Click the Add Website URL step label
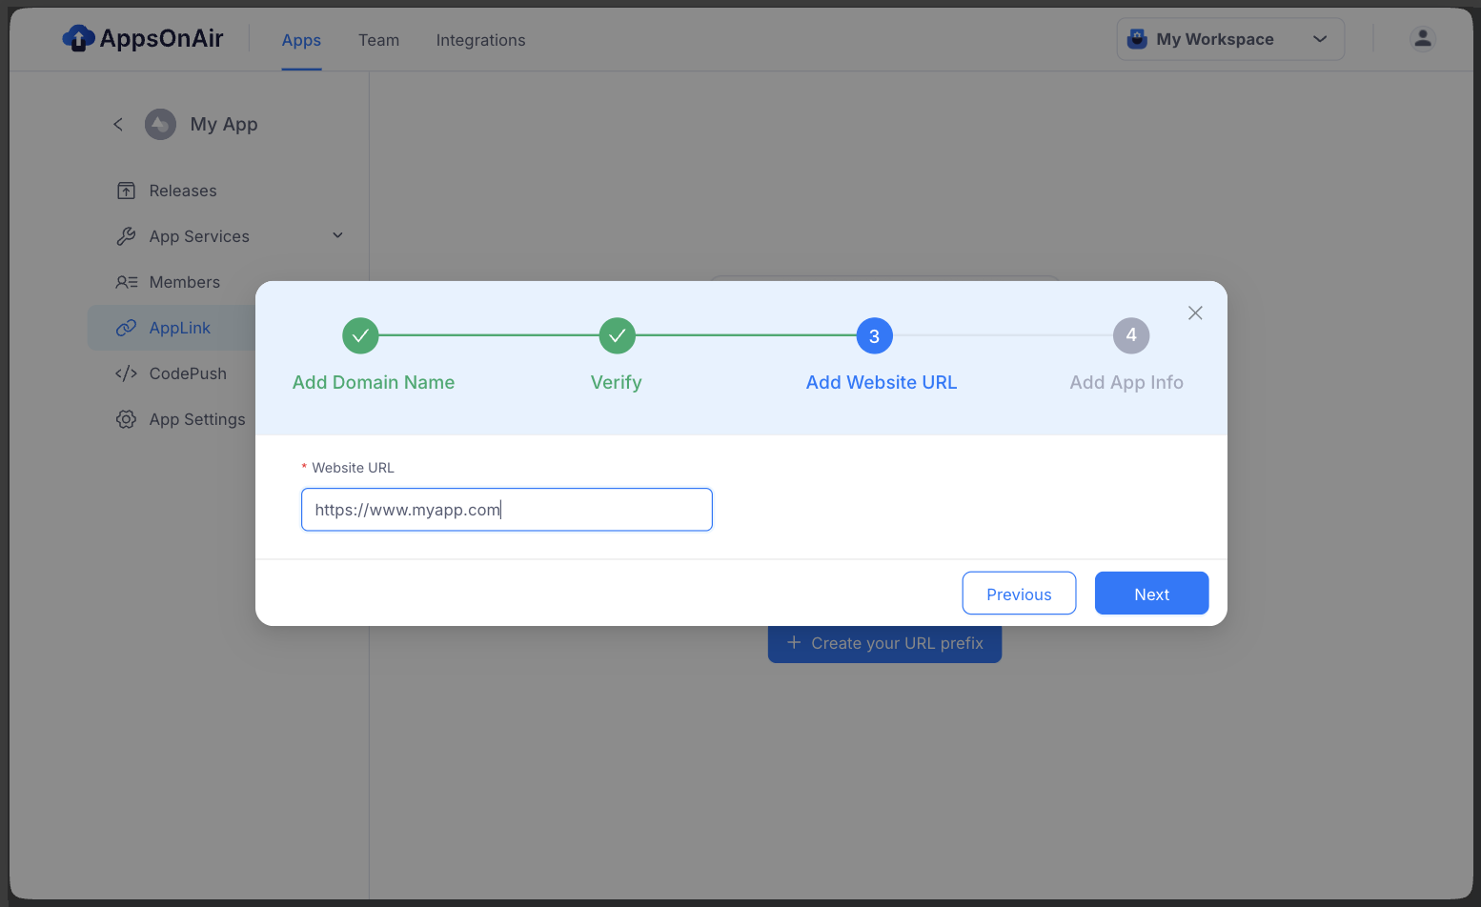The width and height of the screenshot is (1481, 907). click(882, 382)
